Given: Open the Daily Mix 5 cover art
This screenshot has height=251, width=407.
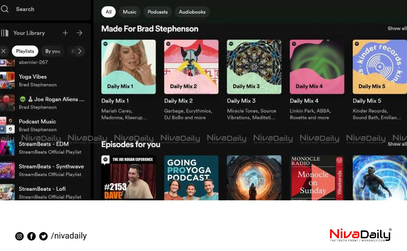Looking at the screenshot, I should tap(380, 67).
